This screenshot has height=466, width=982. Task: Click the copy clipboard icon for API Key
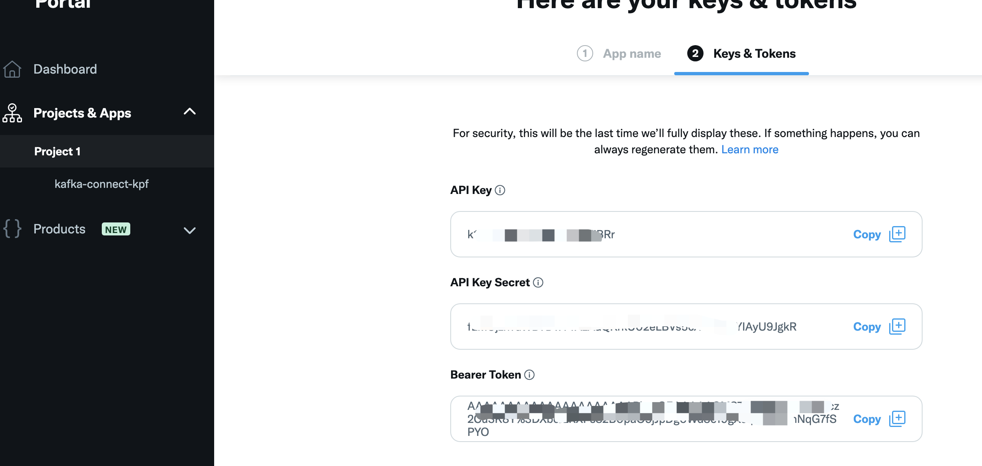897,234
